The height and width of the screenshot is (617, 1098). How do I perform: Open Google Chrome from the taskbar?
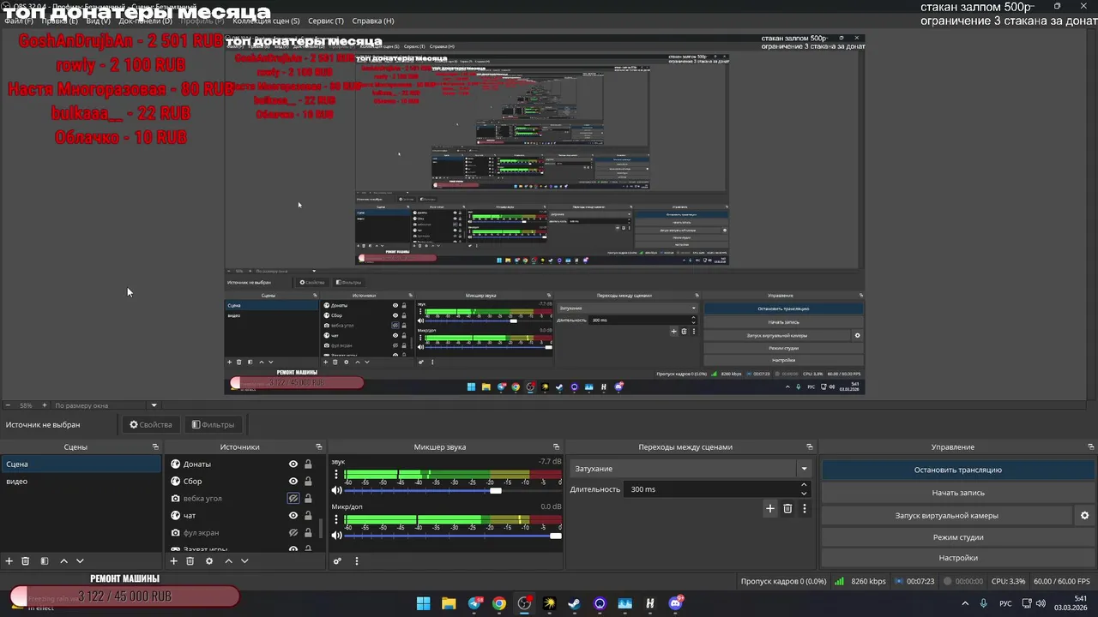[498, 603]
